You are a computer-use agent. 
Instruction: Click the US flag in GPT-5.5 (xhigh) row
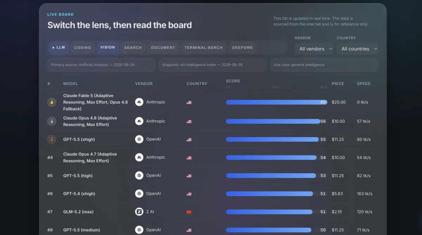point(189,140)
